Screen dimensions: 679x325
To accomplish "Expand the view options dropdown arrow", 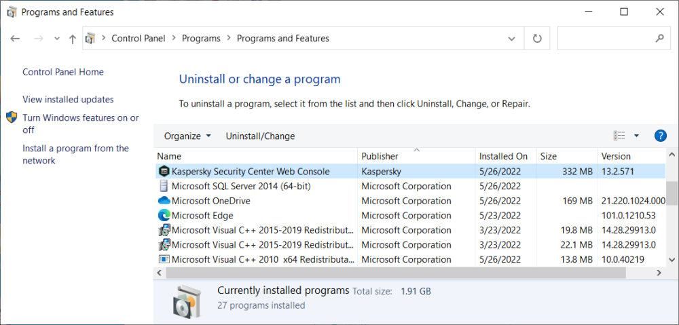I will [x=636, y=136].
